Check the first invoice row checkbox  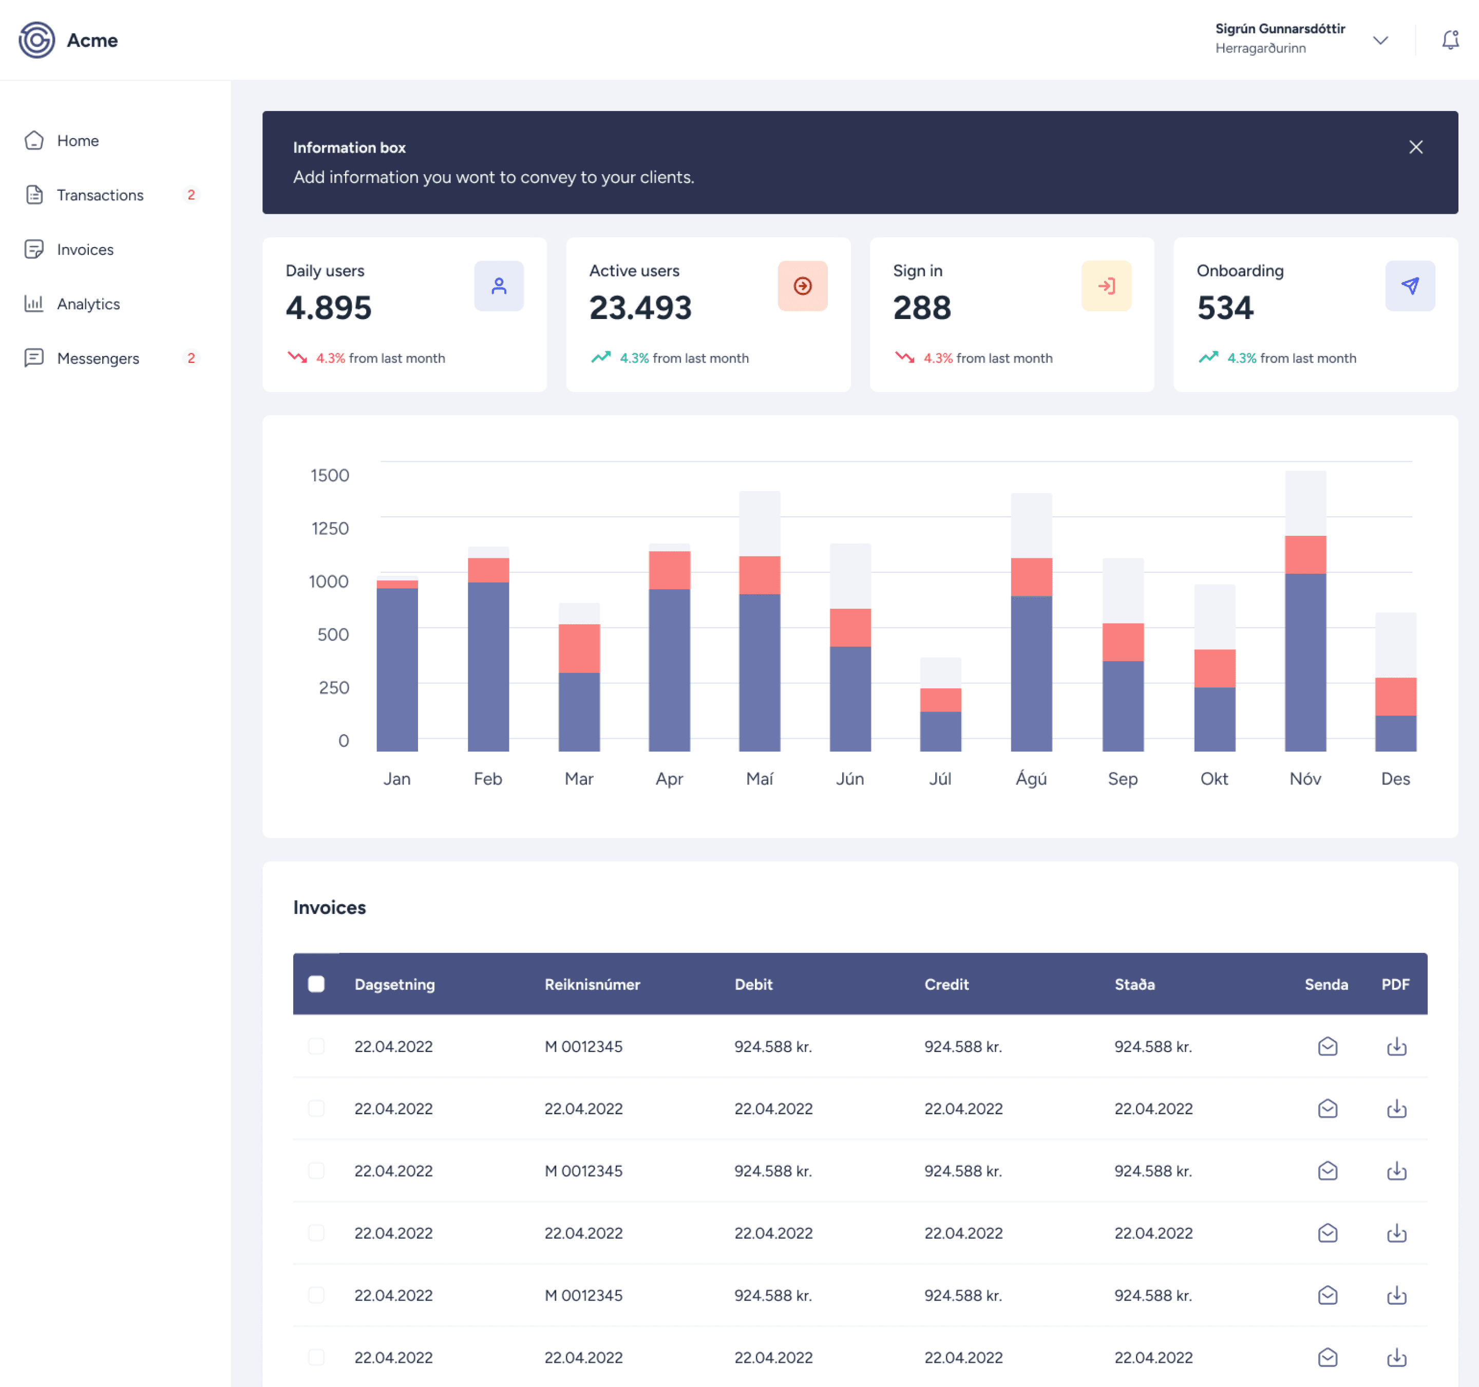tap(316, 1046)
